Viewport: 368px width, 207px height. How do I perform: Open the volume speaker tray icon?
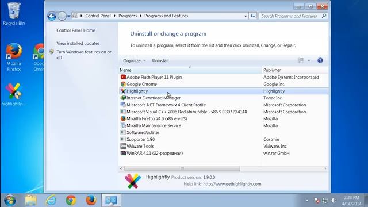(x=333, y=201)
